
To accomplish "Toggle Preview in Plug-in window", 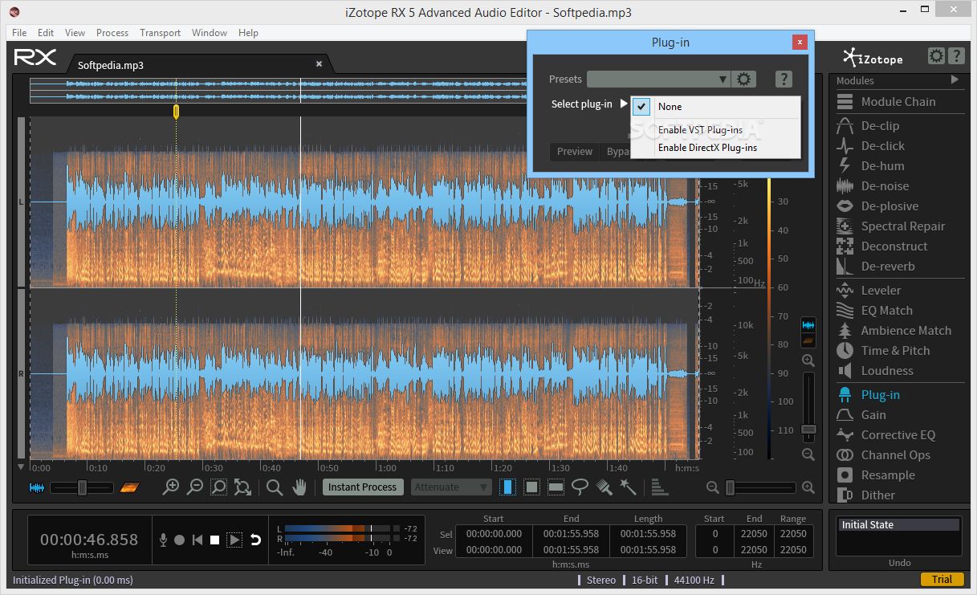I will (x=575, y=152).
